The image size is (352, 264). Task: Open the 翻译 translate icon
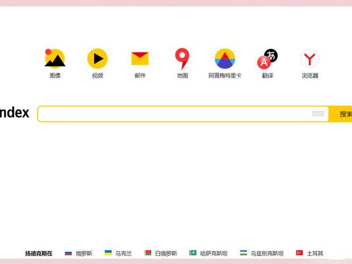point(268,59)
